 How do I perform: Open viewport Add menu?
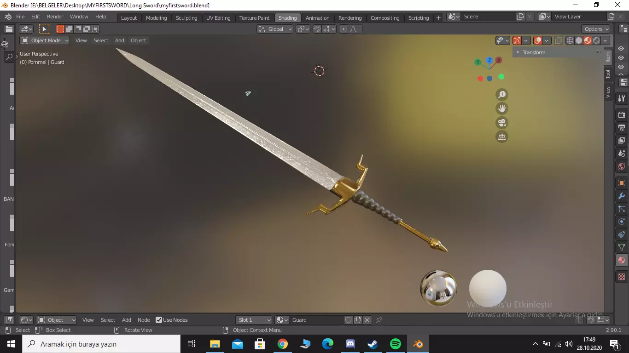119,40
